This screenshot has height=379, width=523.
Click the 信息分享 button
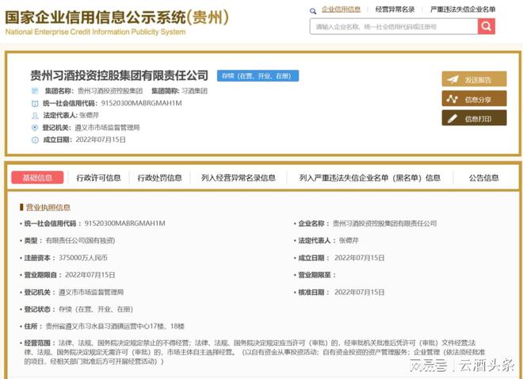coord(475,99)
